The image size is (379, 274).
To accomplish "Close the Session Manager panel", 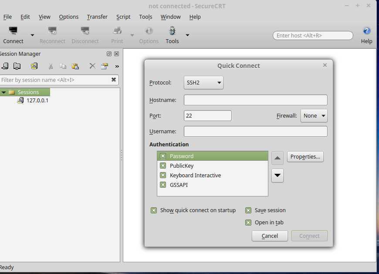I will coord(116,54).
